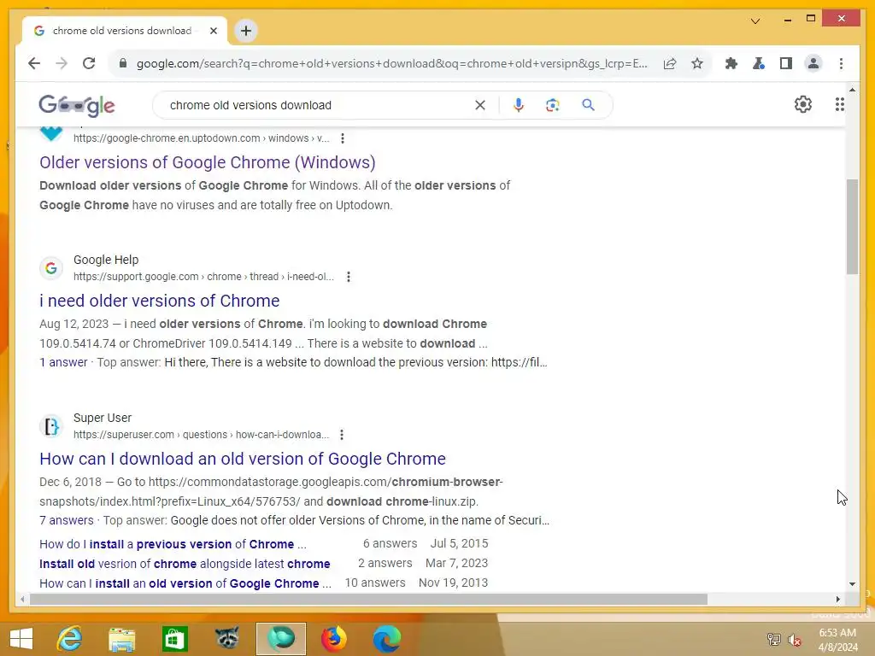This screenshot has width=875, height=656.
Task: Reload the current page
Action: [x=89, y=63]
